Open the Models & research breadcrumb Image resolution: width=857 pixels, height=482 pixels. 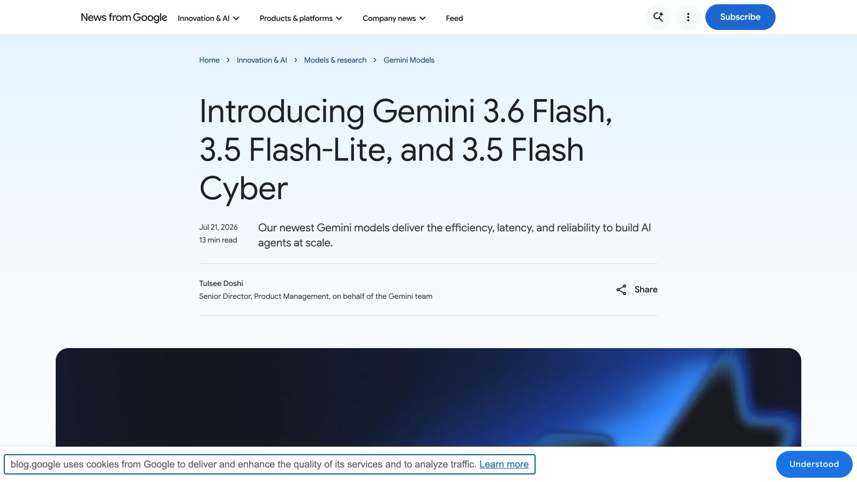click(335, 60)
